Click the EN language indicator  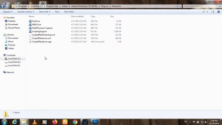[186, 122]
